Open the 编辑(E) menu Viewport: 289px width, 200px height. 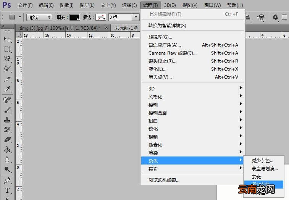pyautogui.click(x=46, y=5)
